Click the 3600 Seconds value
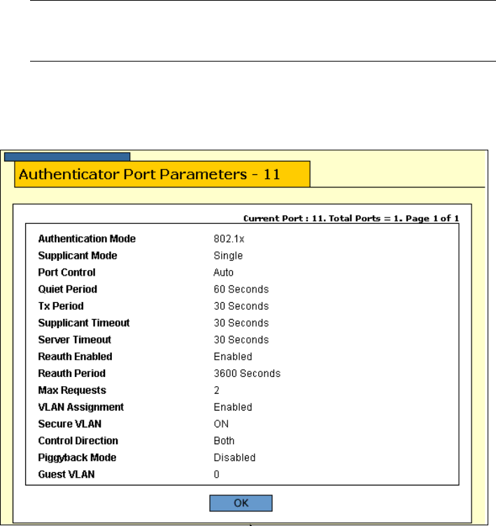The width and height of the screenshot is (496, 526). [x=247, y=373]
